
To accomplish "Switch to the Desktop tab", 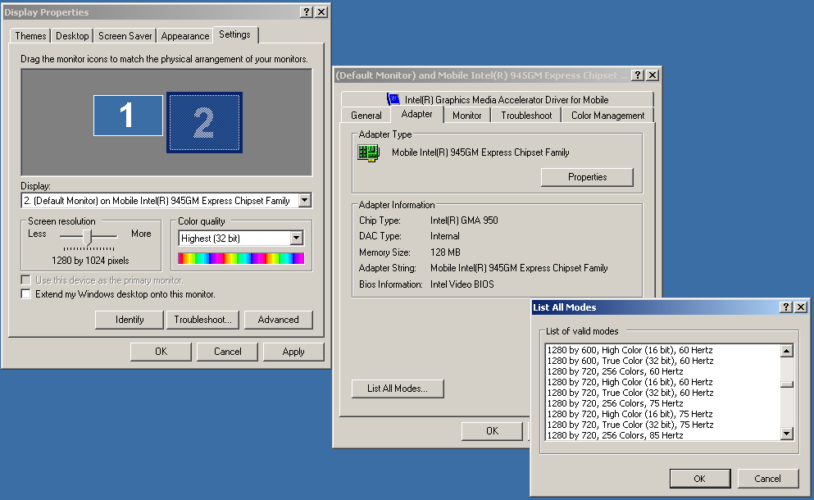I will (72, 36).
